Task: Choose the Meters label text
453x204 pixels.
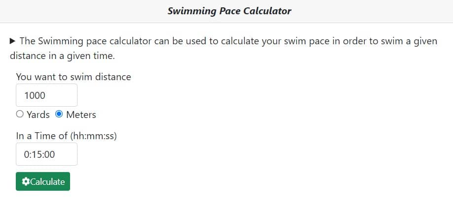Action: [81, 115]
